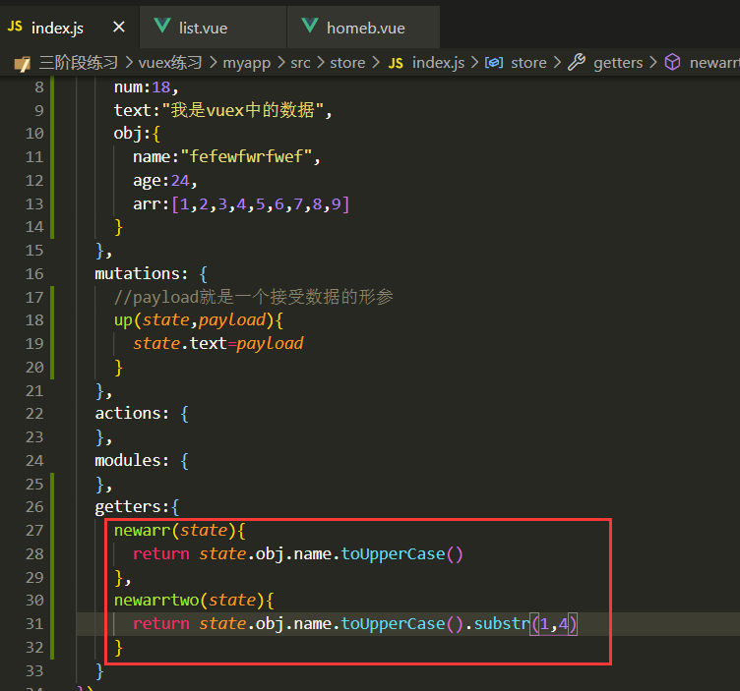Switch to the index.js tab
The height and width of the screenshot is (691, 740).
pos(69,28)
